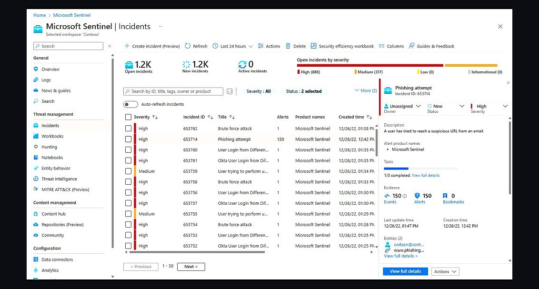
Task: Click the View full details button
Action: [x=405, y=271]
